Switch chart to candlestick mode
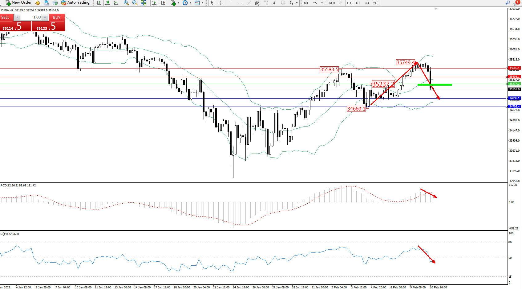Screen dimensions: 522x289 point(107,3)
